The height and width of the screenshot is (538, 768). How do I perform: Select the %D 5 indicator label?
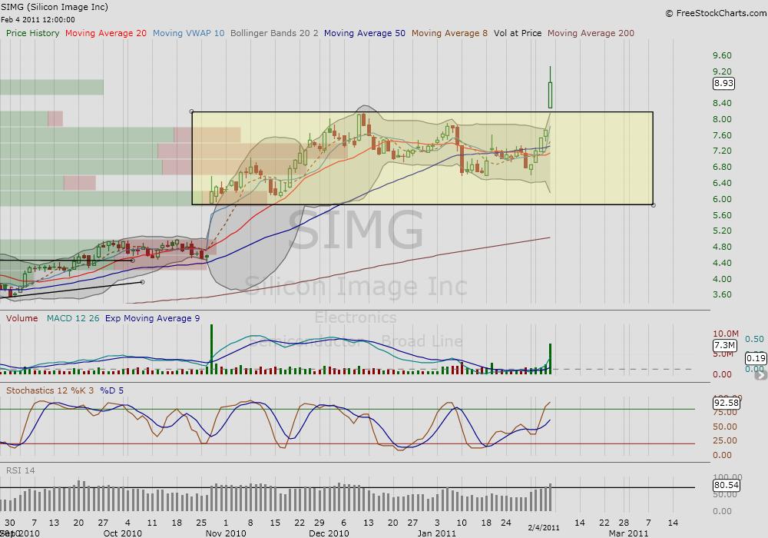(111, 390)
